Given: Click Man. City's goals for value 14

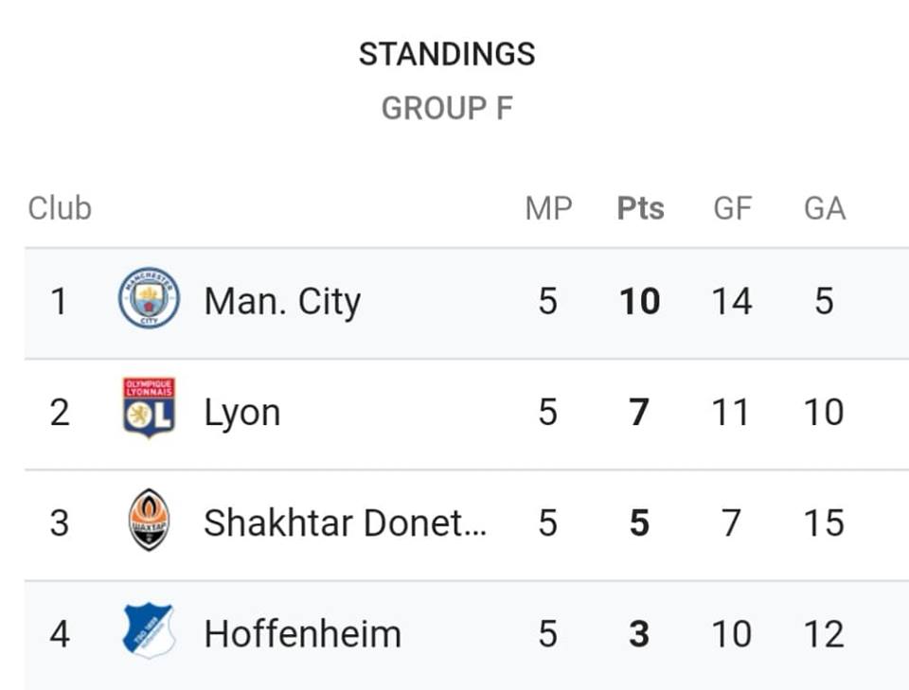Looking at the screenshot, I should click(732, 302).
